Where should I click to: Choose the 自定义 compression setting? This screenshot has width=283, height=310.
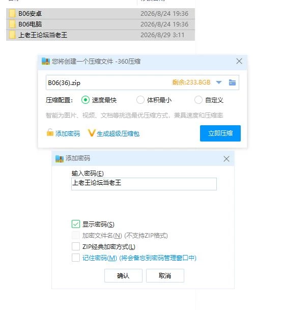(198, 100)
